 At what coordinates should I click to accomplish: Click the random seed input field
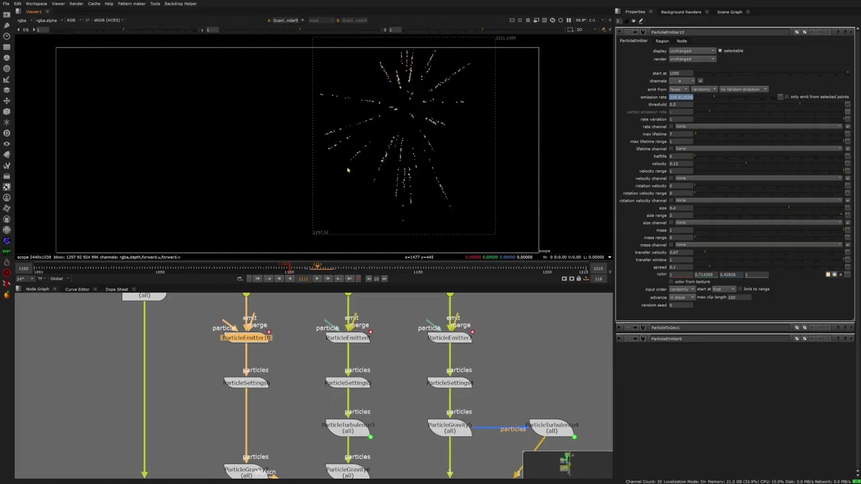pos(681,305)
